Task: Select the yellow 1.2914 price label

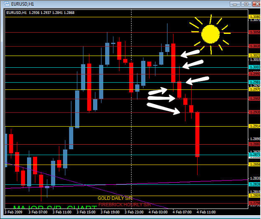Action: coord(254,126)
